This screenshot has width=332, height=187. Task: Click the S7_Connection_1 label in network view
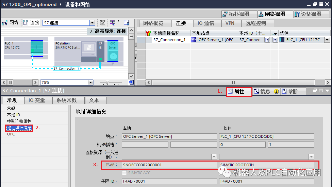pos(66,69)
